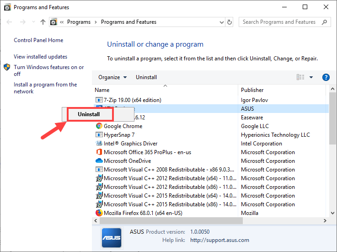The image size is (337, 252).
Task: Open View installed updates link
Action: tap(40, 57)
